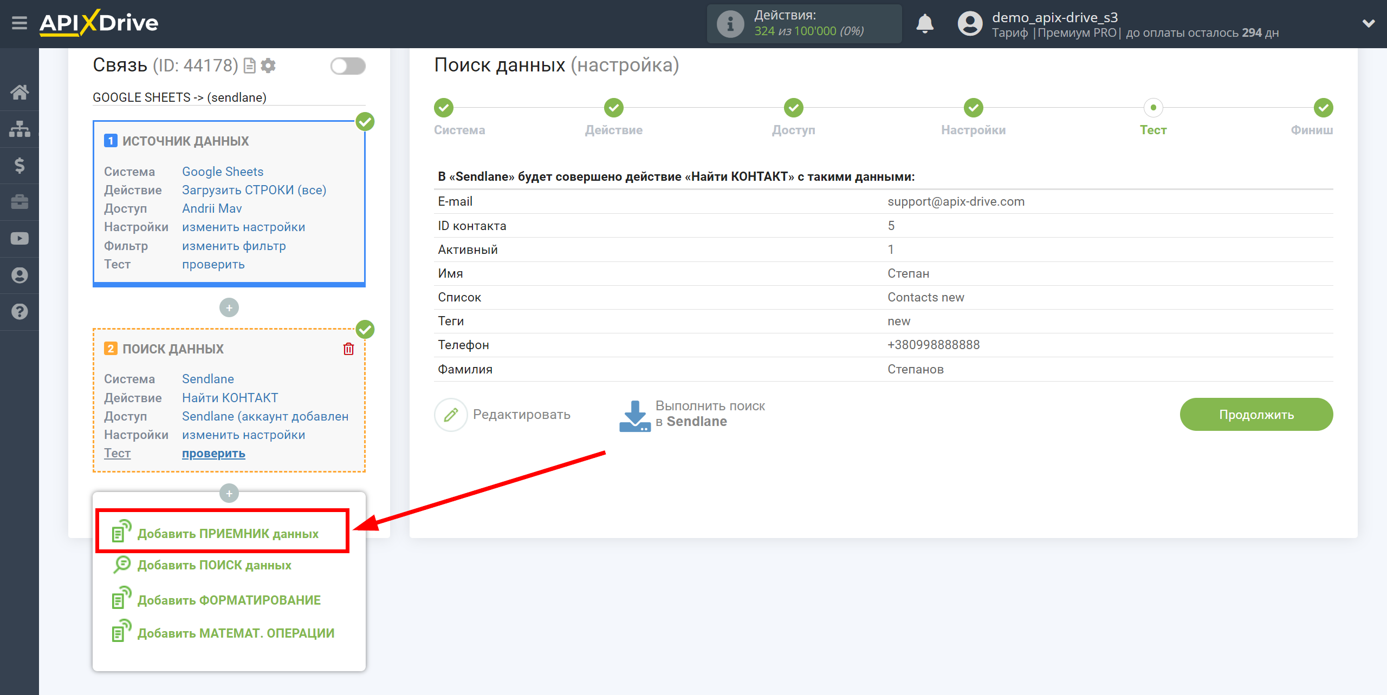Click the ApiX-Drive logo
This screenshot has width=1387, height=695.
point(99,23)
